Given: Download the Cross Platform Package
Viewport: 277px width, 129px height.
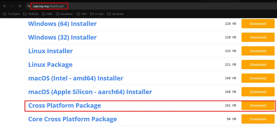Looking at the screenshot, I should pyautogui.click(x=258, y=106).
